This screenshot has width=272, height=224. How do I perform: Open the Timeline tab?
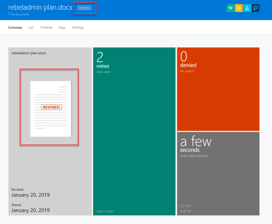click(46, 27)
